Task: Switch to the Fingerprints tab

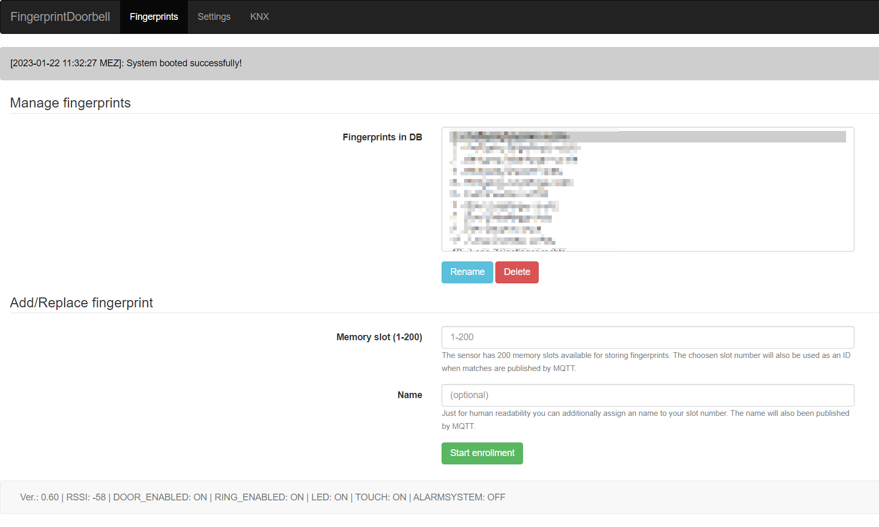Action: tap(154, 17)
